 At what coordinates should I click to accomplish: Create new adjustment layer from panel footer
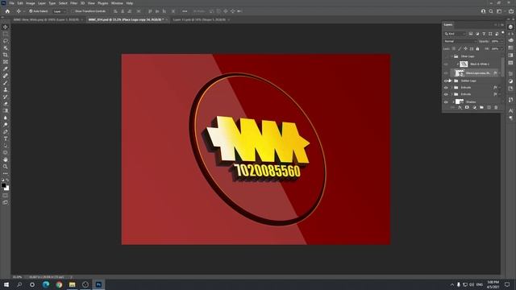click(x=474, y=107)
